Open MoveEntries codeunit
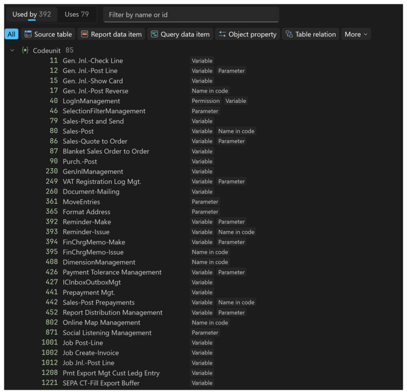407x392 pixels. (x=81, y=202)
